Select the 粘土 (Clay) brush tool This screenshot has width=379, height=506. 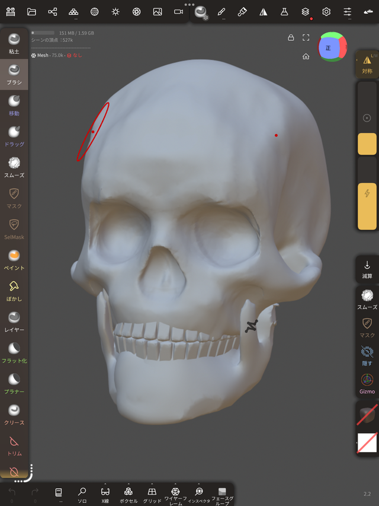[14, 44]
